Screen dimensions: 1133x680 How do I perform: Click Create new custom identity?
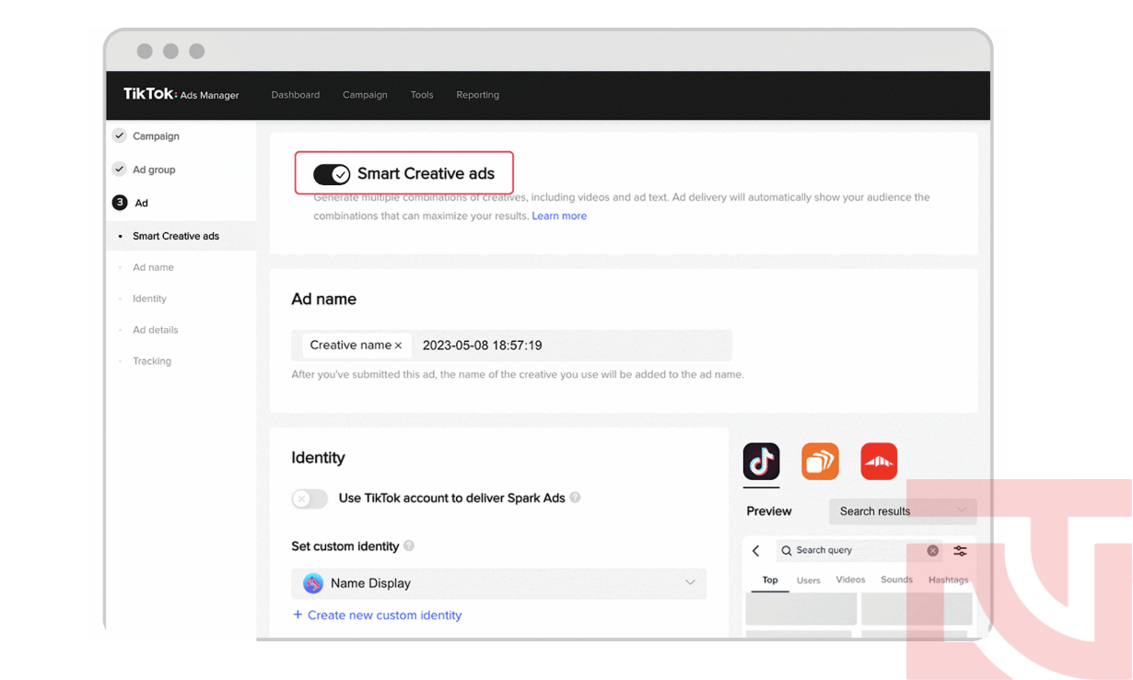(378, 615)
